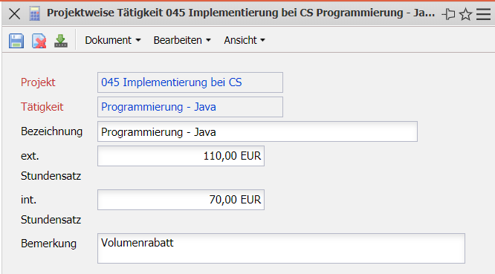Open the Dokument dropdown menu
This screenshot has width=495, height=274.
[x=113, y=40]
